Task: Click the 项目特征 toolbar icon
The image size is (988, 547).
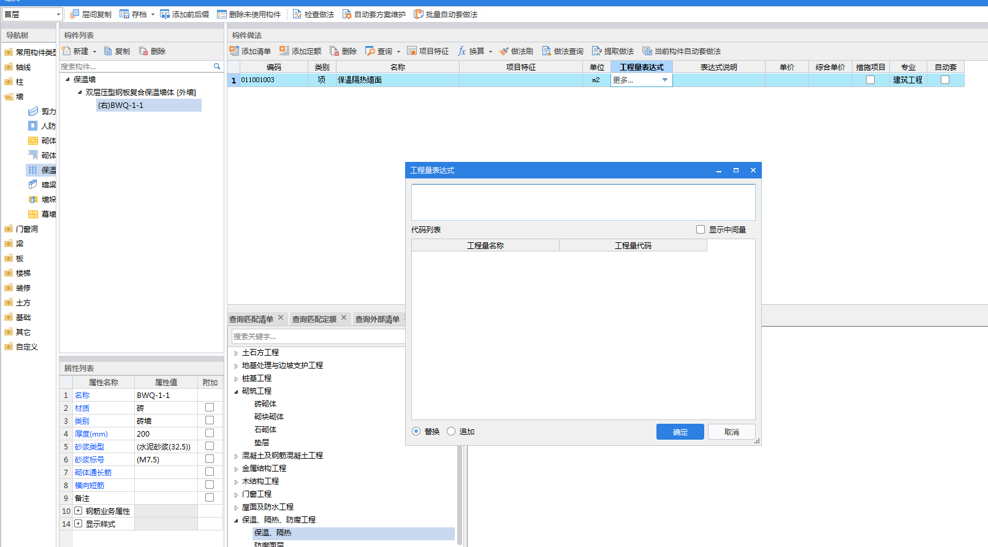Action: pyautogui.click(x=412, y=51)
